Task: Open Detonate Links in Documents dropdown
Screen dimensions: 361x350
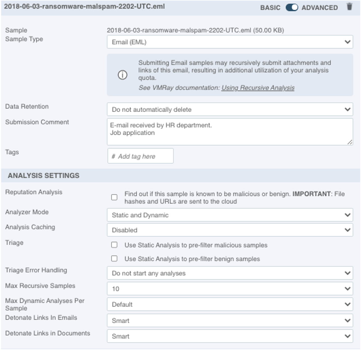Action: pyautogui.click(x=230, y=336)
